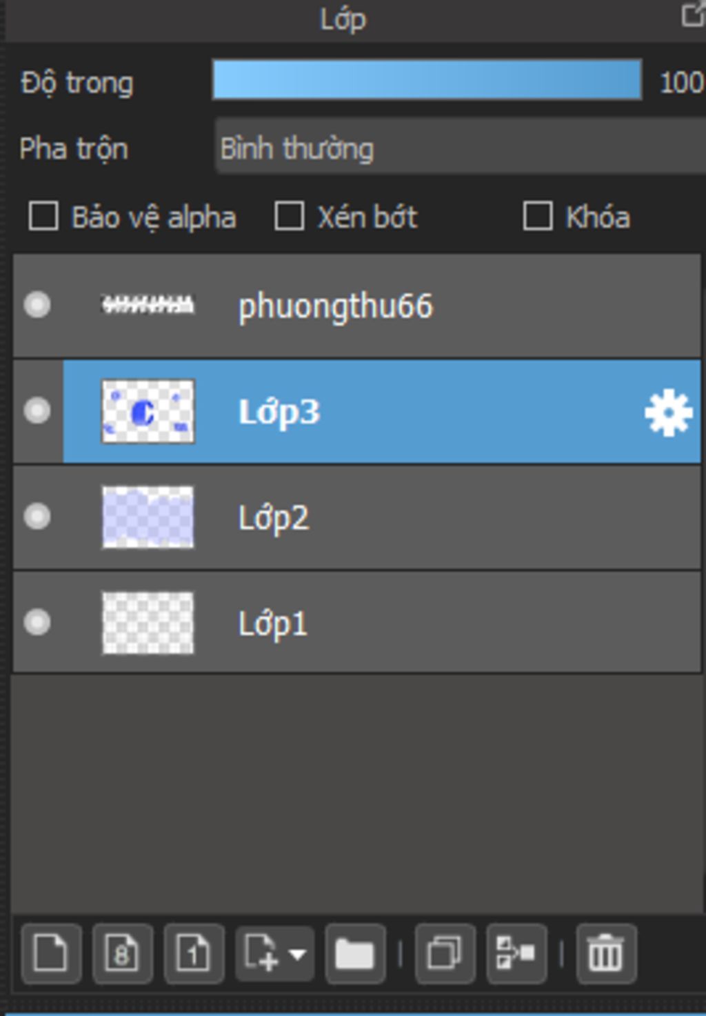
Task: Delete the selected layer with trash icon
Action: pos(606,954)
